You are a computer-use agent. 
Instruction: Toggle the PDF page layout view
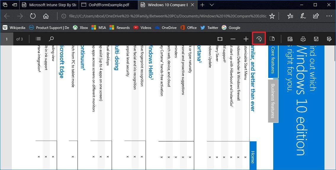272,39
